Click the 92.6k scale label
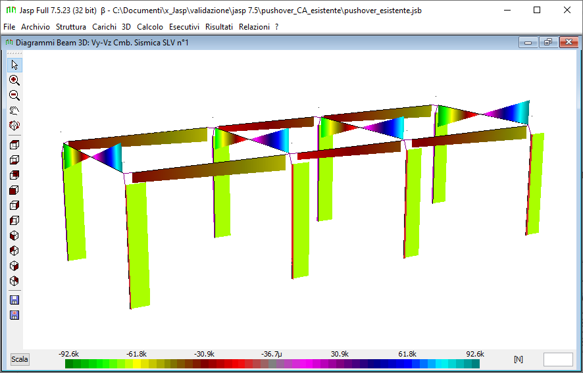 click(x=475, y=354)
